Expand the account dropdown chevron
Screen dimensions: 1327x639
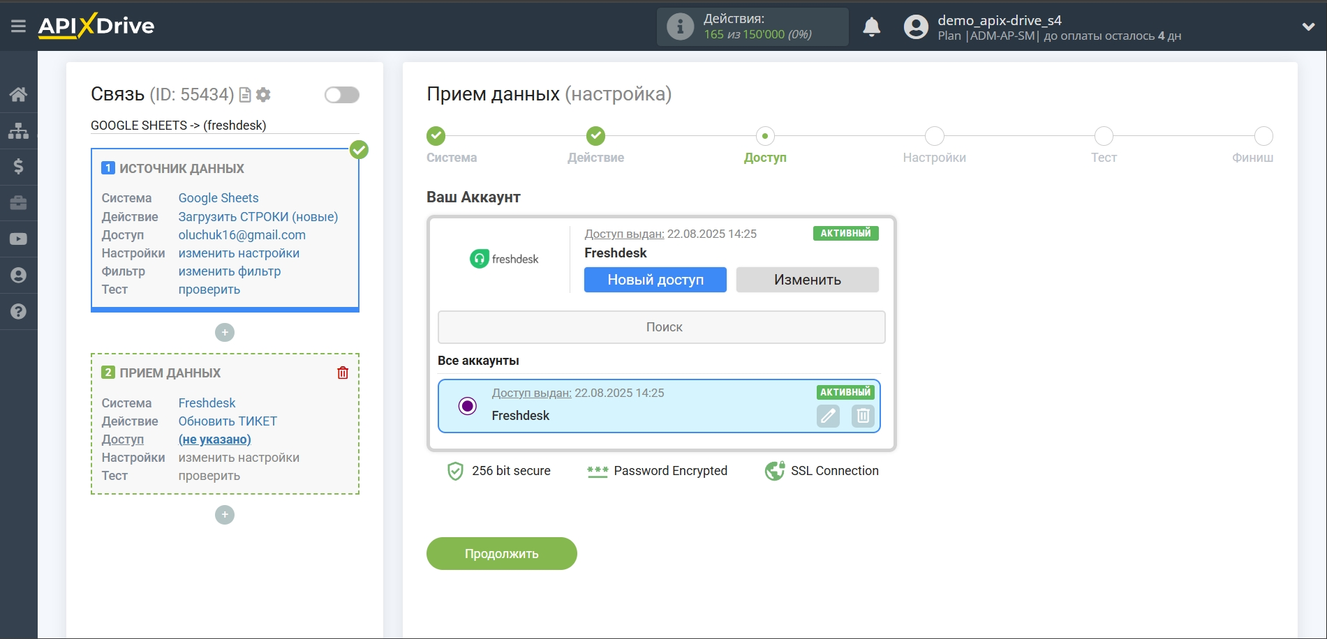[x=1308, y=27]
